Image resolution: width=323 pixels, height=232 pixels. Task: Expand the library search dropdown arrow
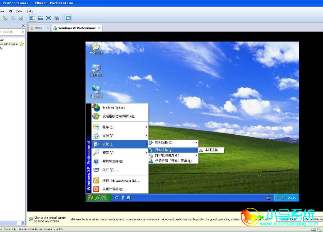[22, 32]
